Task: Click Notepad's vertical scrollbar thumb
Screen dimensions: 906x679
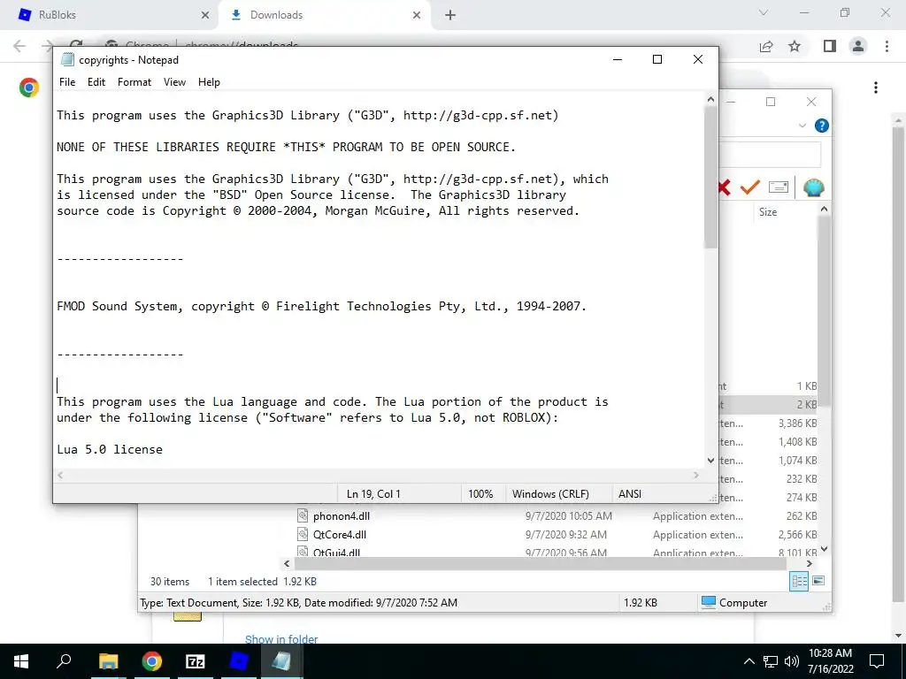Action: click(710, 177)
